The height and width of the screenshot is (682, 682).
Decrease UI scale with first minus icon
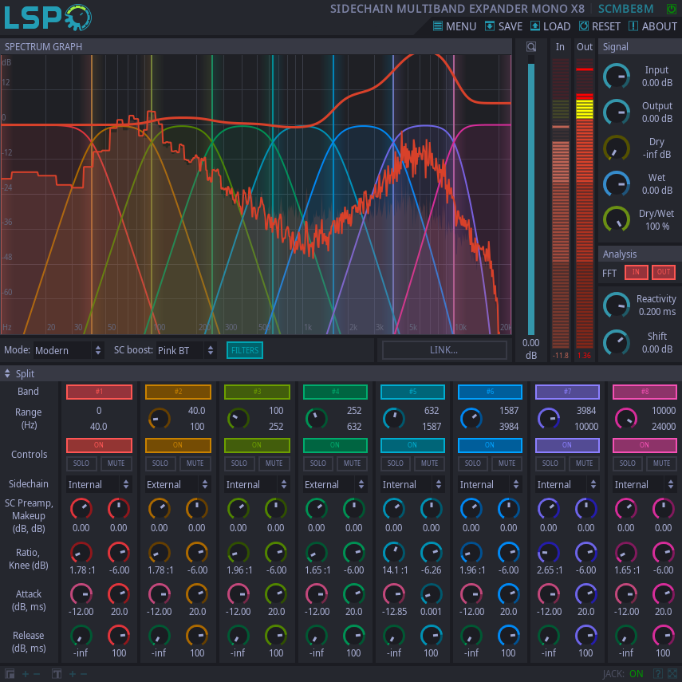point(37,674)
